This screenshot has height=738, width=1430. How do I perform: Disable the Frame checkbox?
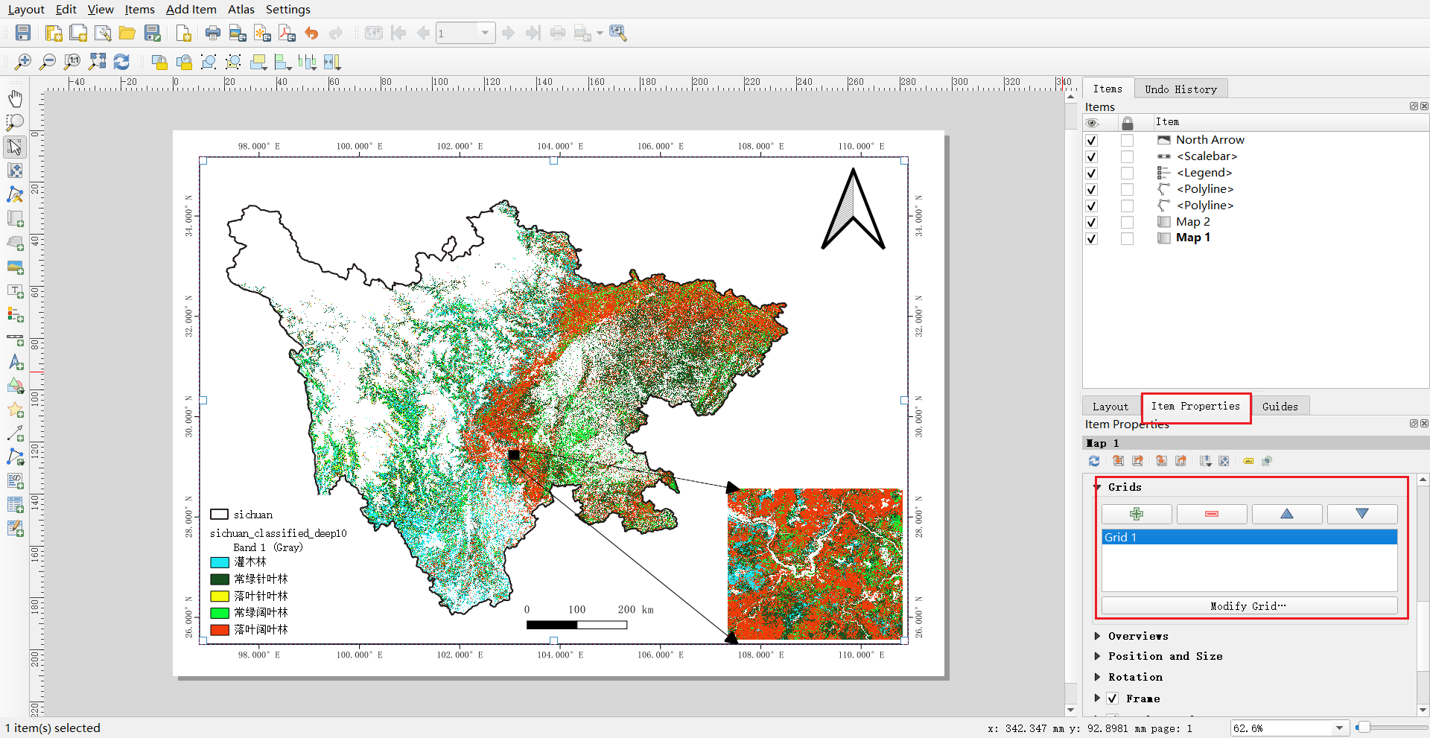click(1112, 699)
